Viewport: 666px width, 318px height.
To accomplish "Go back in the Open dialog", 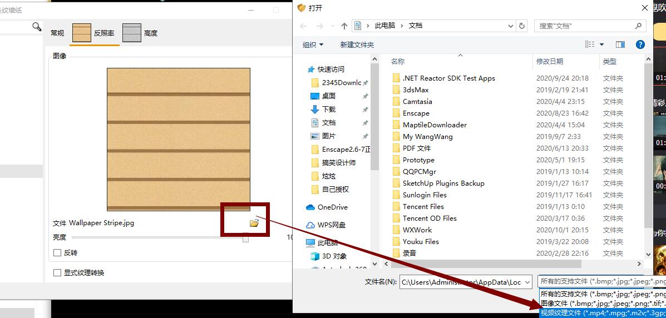I will click(x=303, y=26).
